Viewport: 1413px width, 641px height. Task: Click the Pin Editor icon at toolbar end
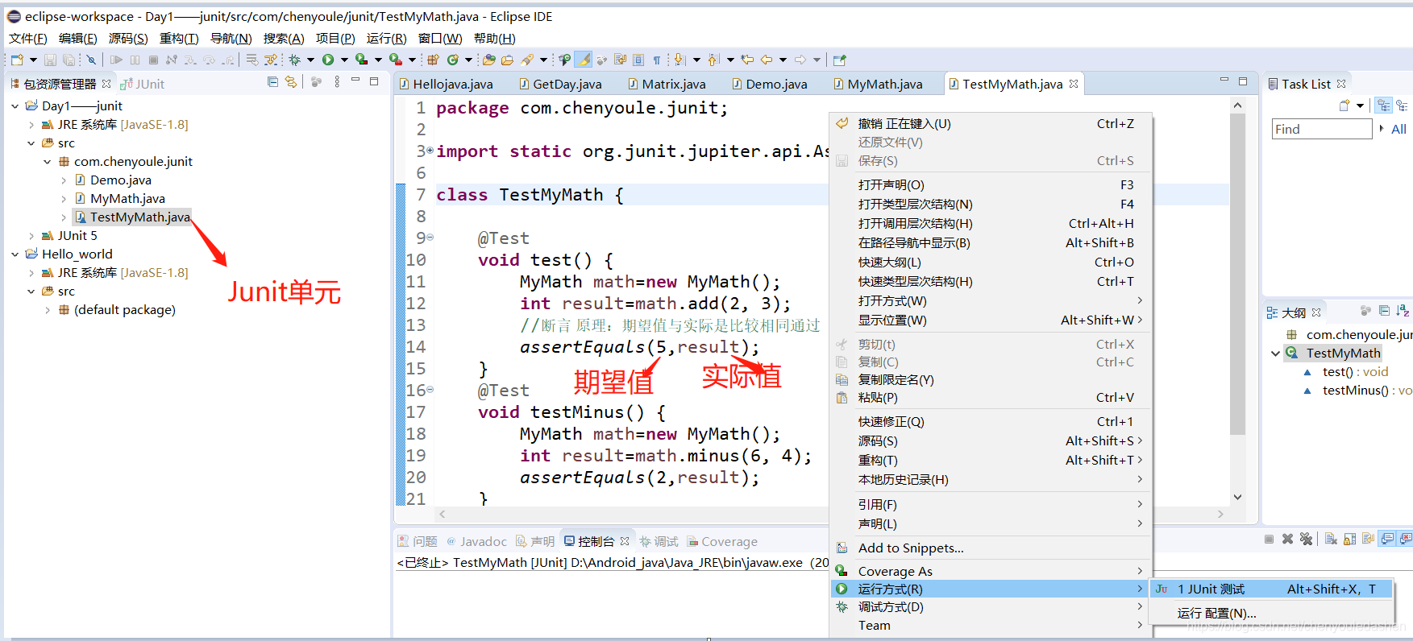point(839,60)
